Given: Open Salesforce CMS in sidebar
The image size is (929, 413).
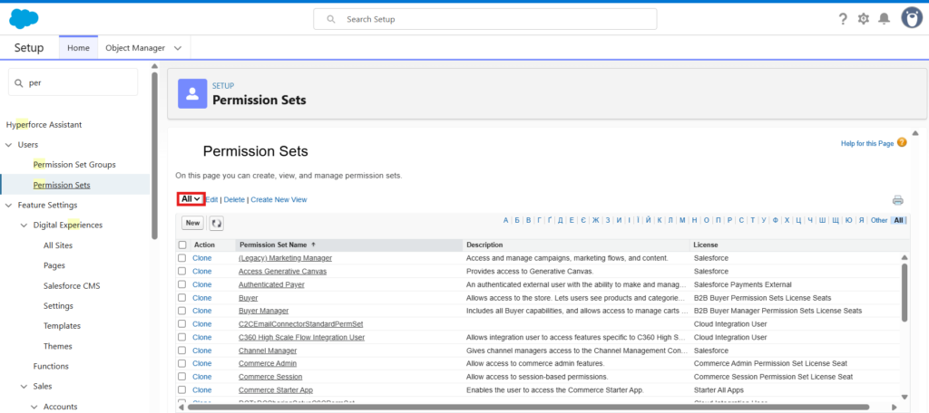Looking at the screenshot, I should (x=72, y=286).
